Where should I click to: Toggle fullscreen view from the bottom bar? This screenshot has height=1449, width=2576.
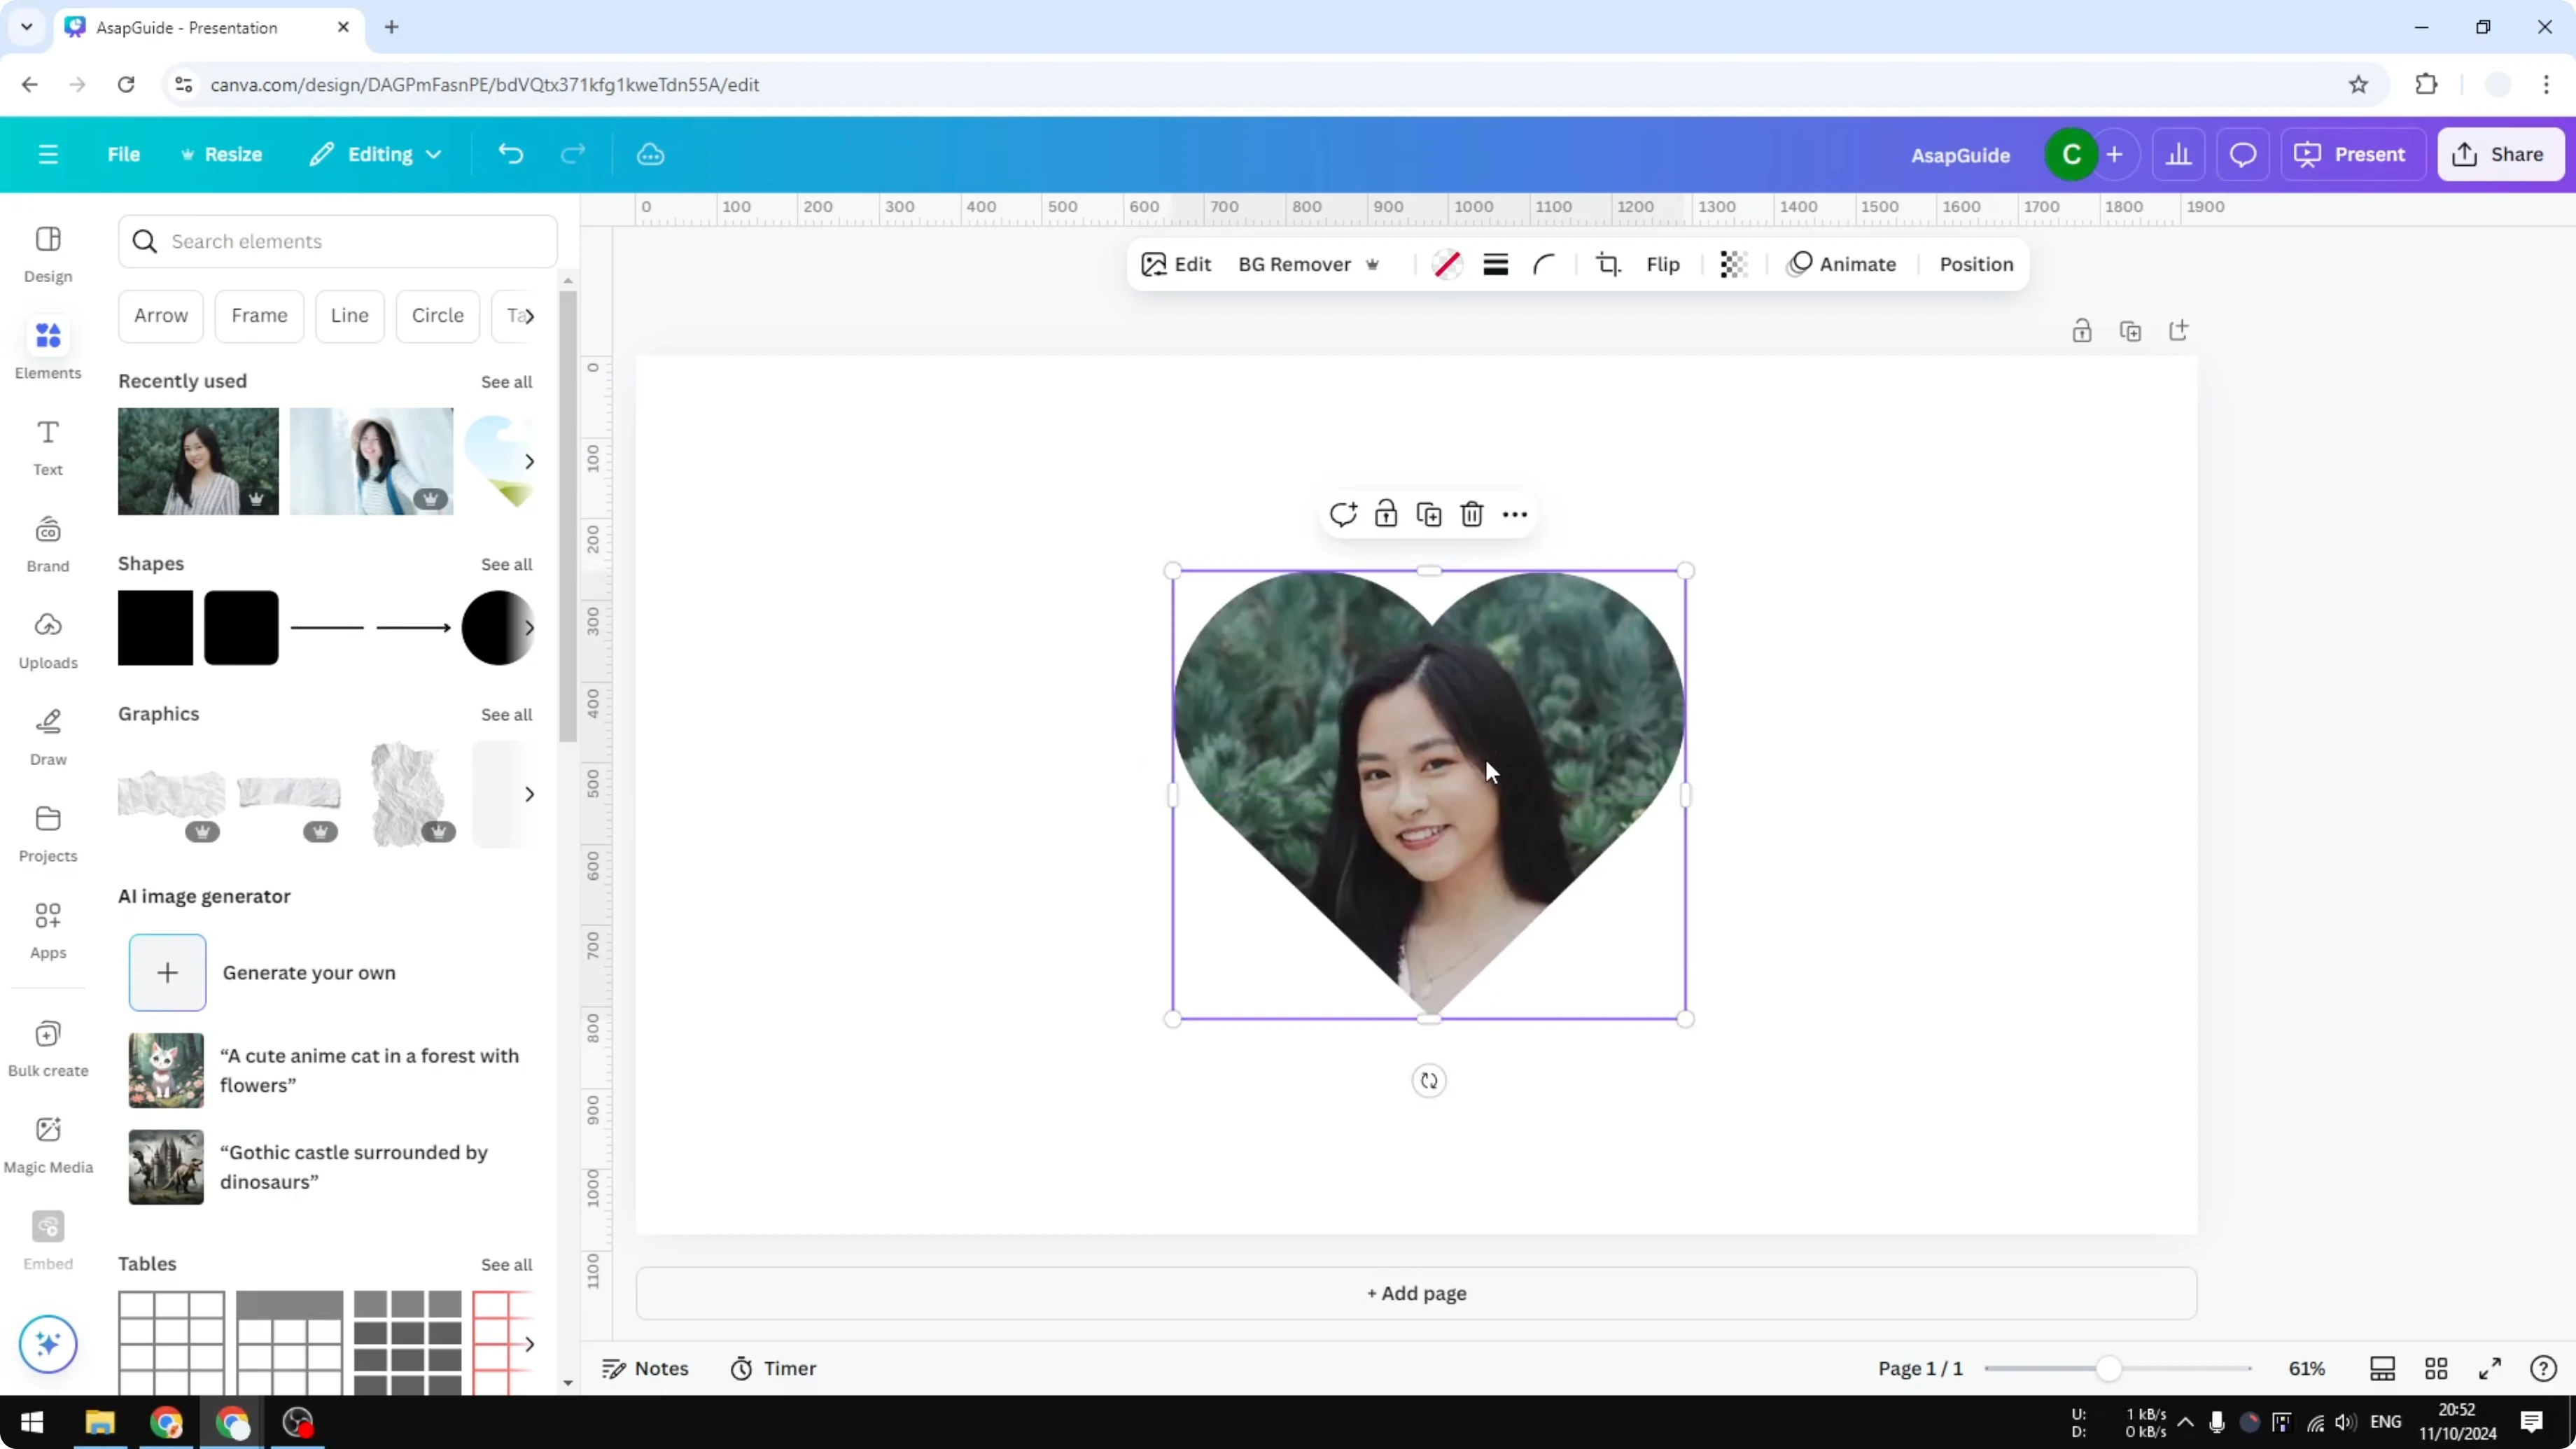pyautogui.click(x=2490, y=1368)
